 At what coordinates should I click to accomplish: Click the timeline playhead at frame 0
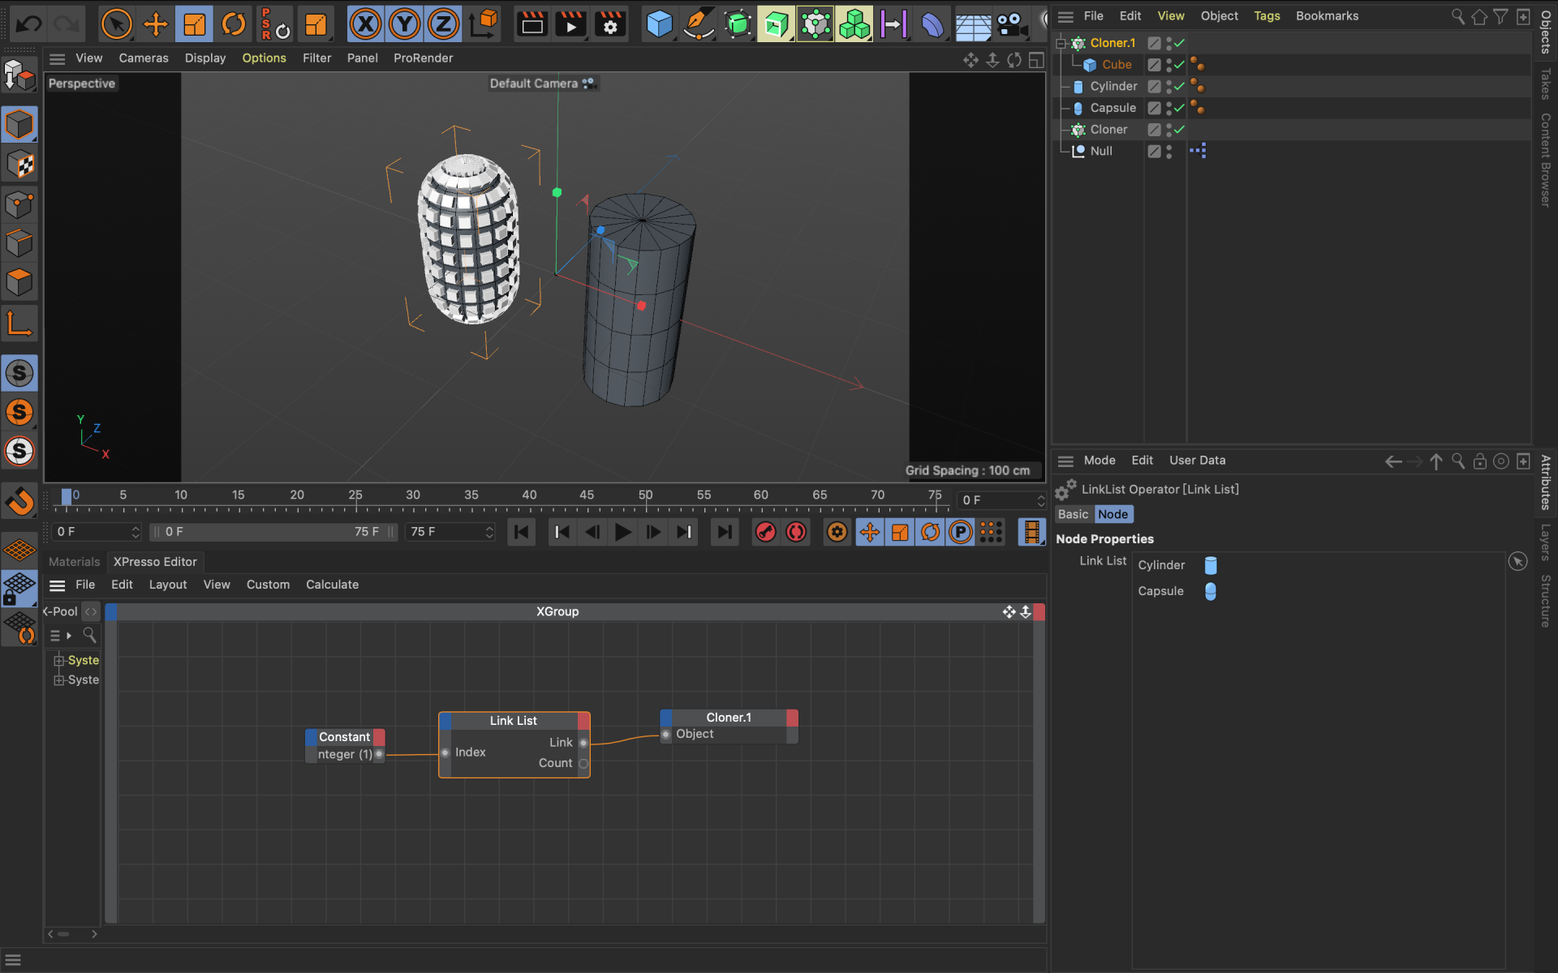67,496
